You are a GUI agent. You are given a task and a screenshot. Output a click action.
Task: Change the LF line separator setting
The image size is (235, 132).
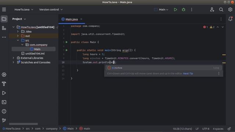click(197, 129)
